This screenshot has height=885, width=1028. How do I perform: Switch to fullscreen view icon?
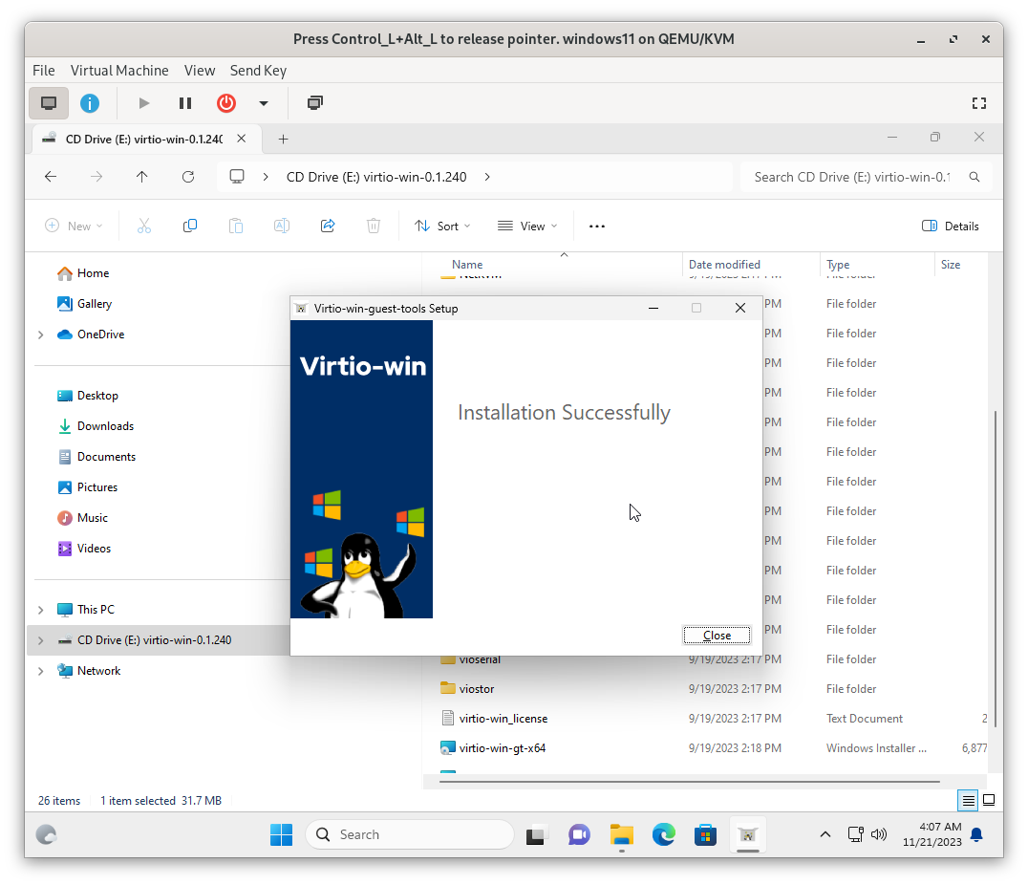[x=979, y=103]
